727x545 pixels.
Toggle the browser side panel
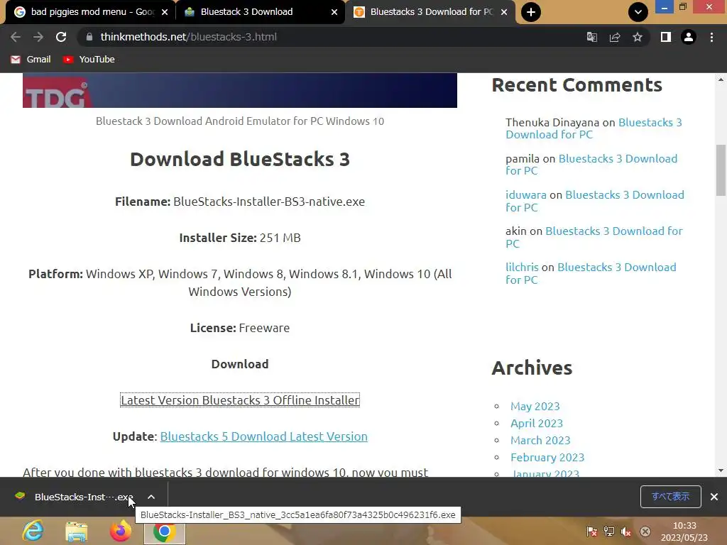(666, 37)
